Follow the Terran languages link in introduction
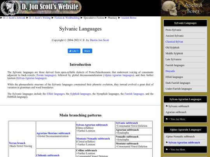210x157 pixels. click(46, 75)
